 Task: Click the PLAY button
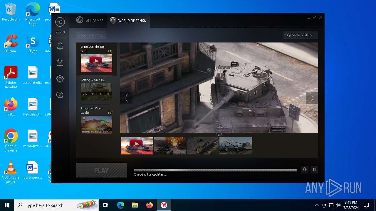pyautogui.click(x=101, y=170)
